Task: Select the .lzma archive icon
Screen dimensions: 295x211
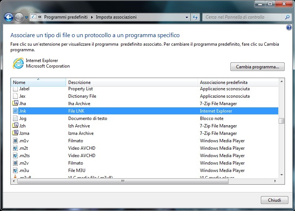Action: point(15,133)
